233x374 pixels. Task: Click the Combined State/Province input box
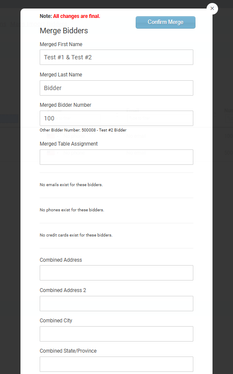(116, 364)
